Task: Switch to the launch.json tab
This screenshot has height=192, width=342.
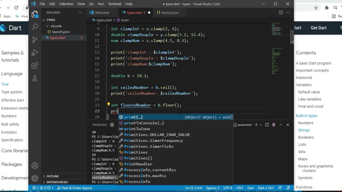Action: (x=168, y=13)
